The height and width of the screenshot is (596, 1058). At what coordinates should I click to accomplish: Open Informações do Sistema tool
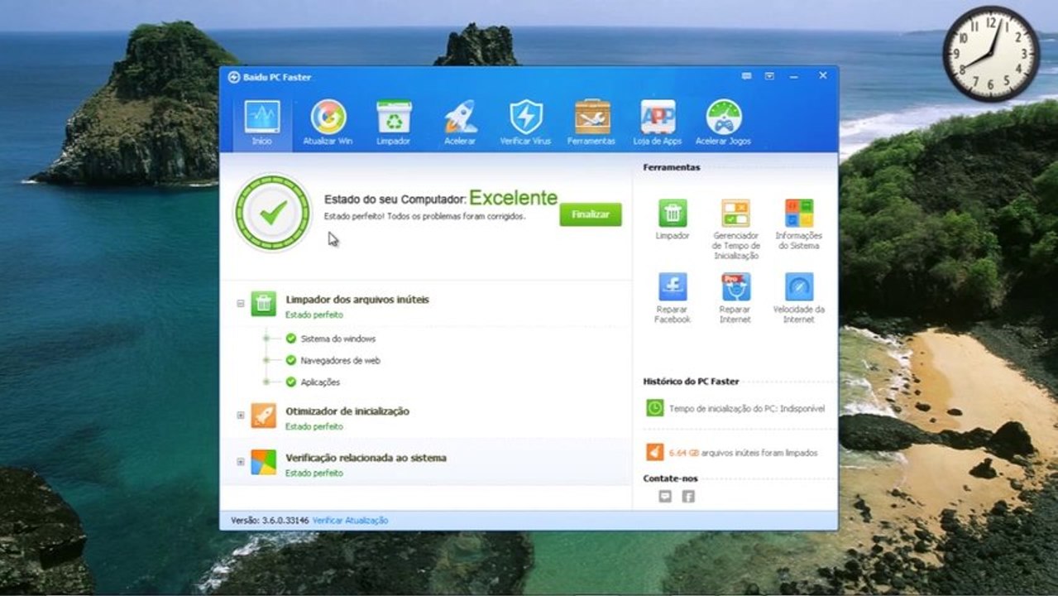point(799,225)
